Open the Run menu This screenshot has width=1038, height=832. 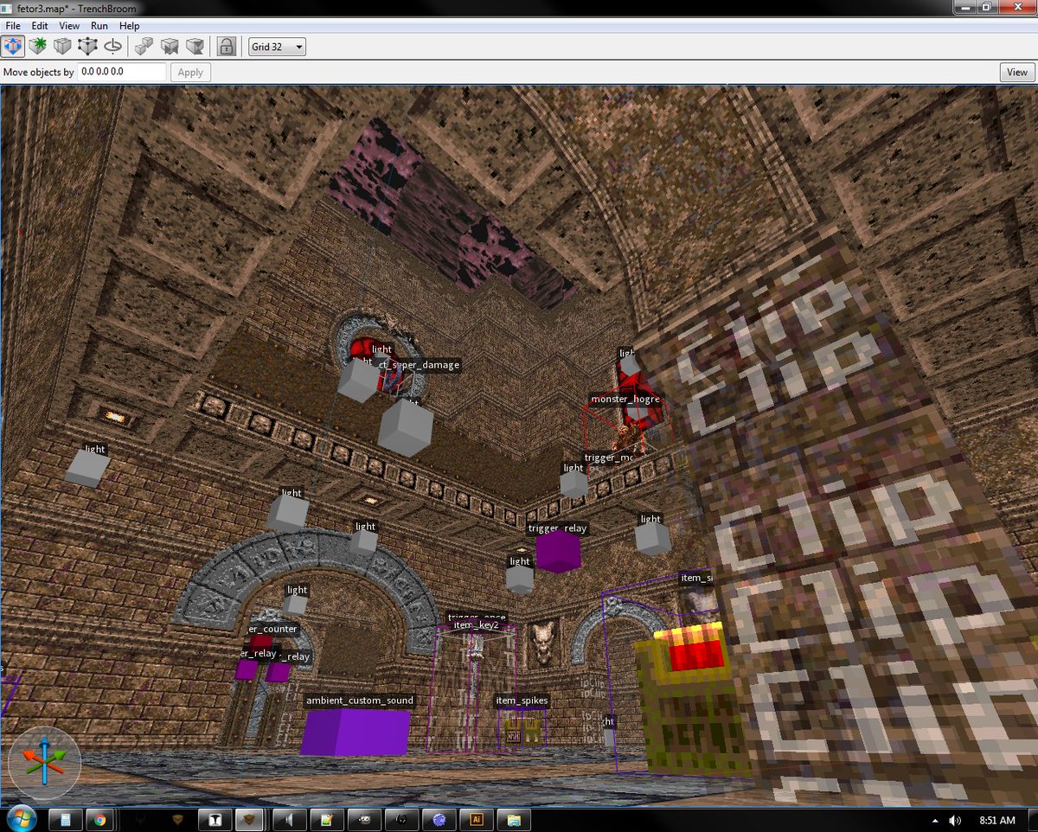(x=99, y=26)
